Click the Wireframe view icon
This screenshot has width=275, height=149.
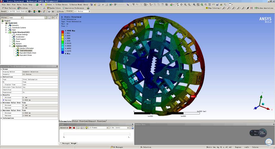click(x=19, y=8)
